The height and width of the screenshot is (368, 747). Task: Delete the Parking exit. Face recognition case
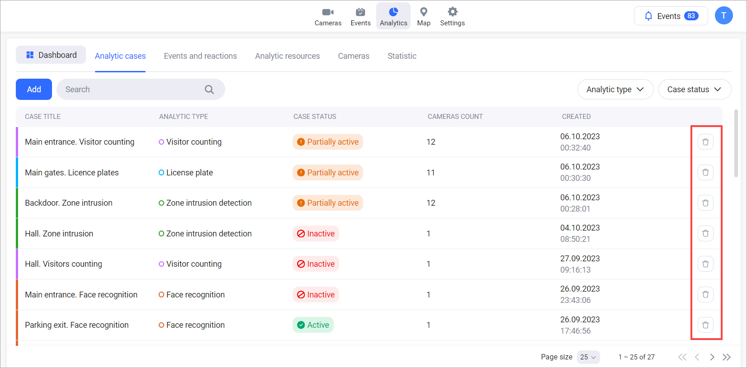tap(705, 325)
